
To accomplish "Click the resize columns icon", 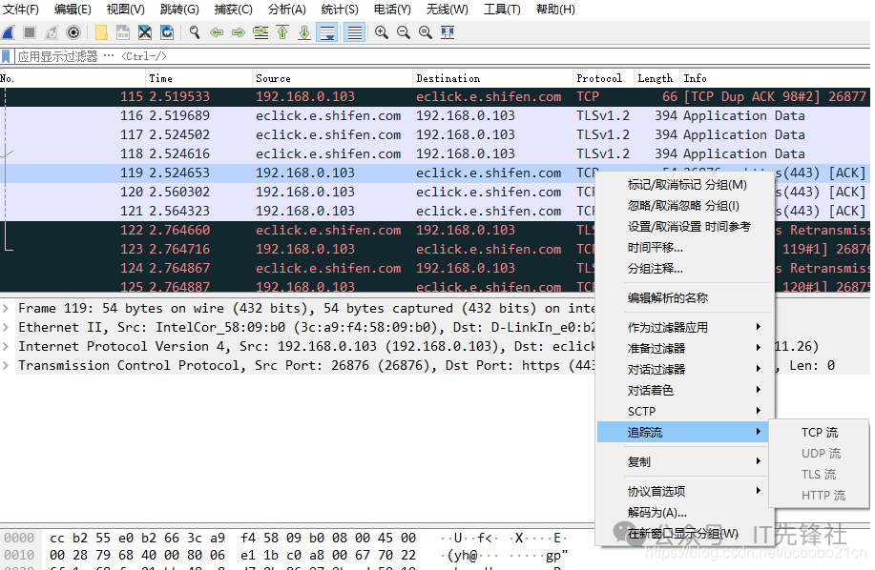I will [447, 32].
